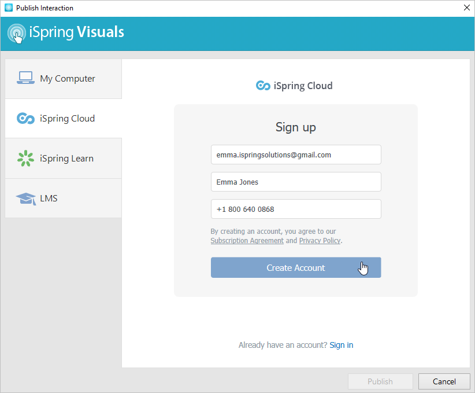Click the Sign up heading text
Viewport: 475px width, 393px height.
point(296,127)
